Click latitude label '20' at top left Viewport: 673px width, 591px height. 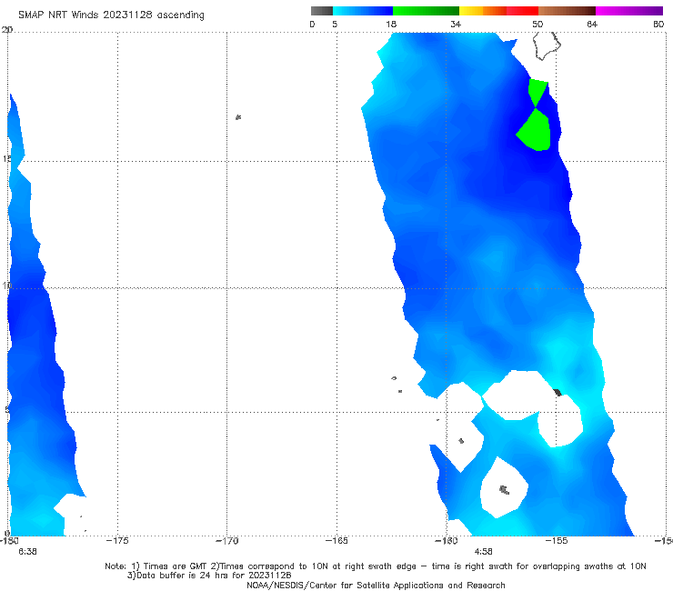click(7, 29)
